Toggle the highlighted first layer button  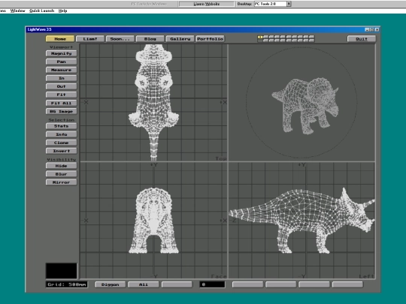coord(260,38)
